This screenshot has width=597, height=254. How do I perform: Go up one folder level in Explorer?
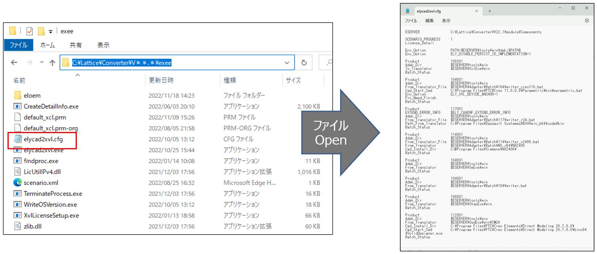coord(52,62)
